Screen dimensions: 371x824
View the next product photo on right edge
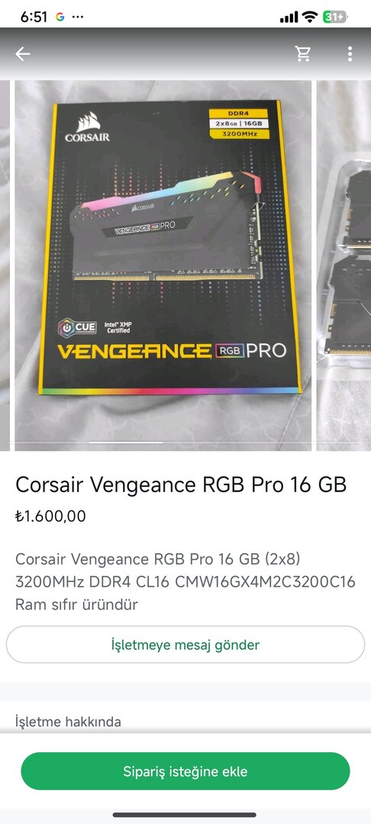pyautogui.click(x=344, y=266)
